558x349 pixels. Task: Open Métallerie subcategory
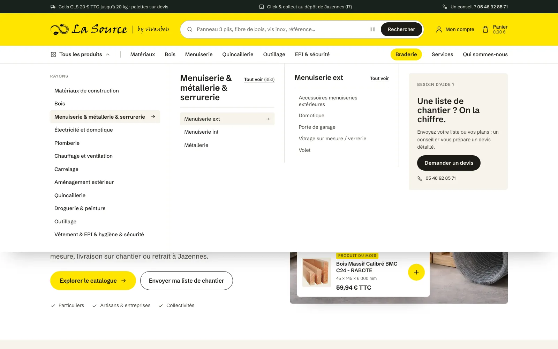click(227, 145)
